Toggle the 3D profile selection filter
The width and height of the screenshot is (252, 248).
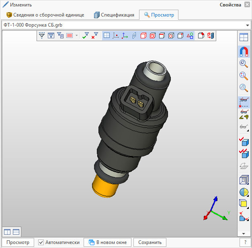[x=134, y=35]
